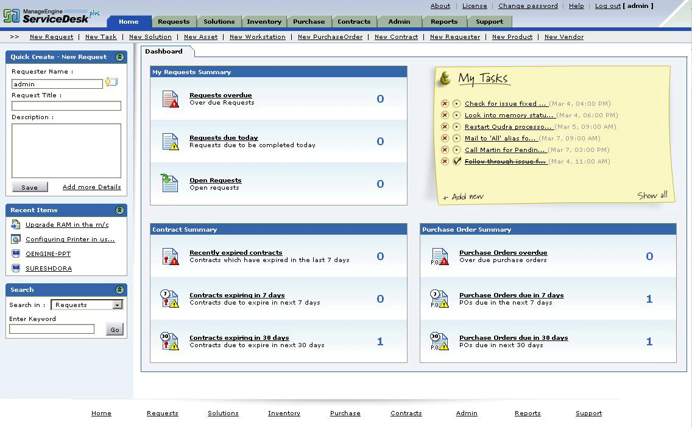Click Contracts expiring in 30 days icon
692x428 pixels.
pyautogui.click(x=169, y=341)
